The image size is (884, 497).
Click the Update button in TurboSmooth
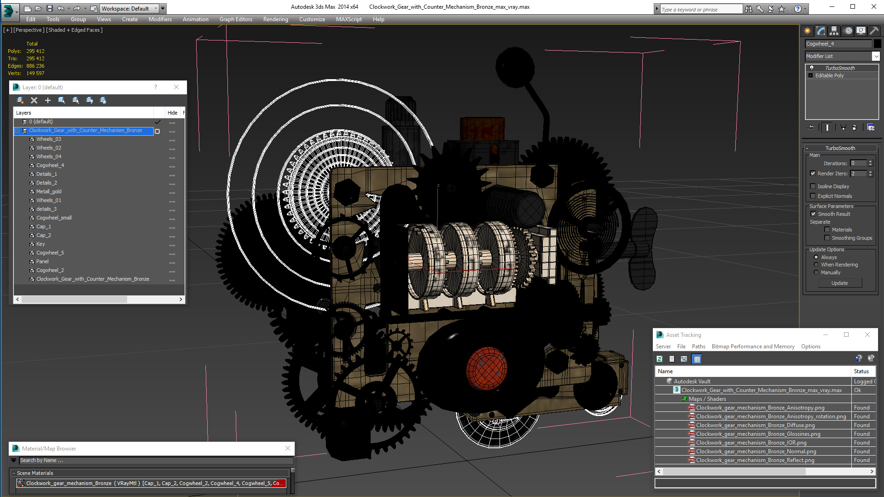point(839,283)
